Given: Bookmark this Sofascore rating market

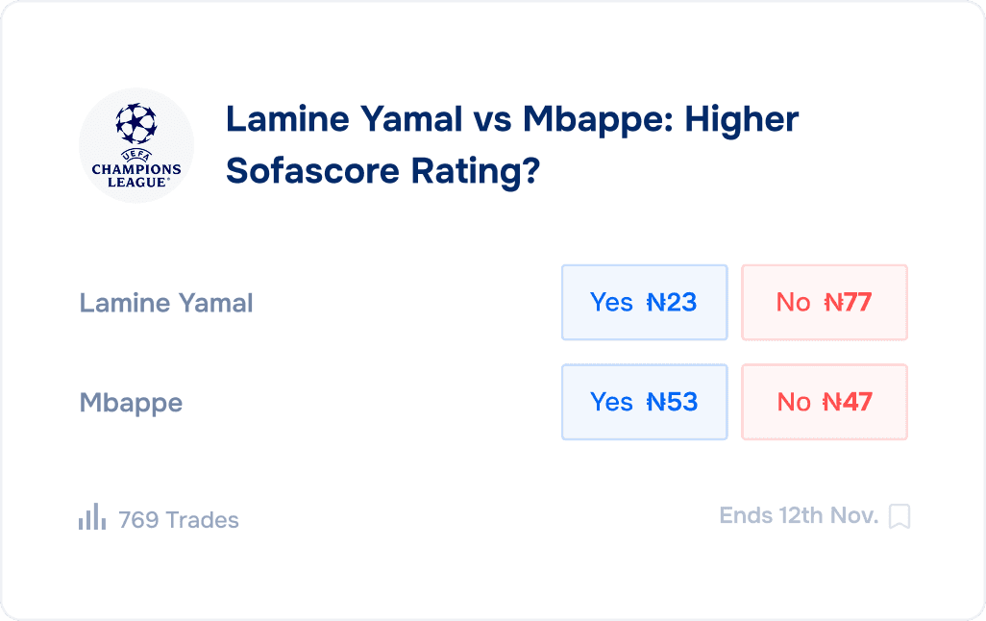Looking at the screenshot, I should (x=899, y=517).
